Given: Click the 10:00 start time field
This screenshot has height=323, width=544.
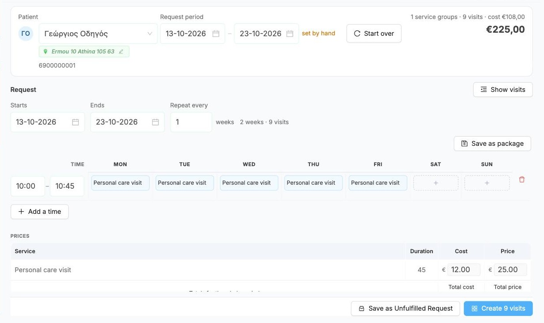Looking at the screenshot, I should point(27,186).
